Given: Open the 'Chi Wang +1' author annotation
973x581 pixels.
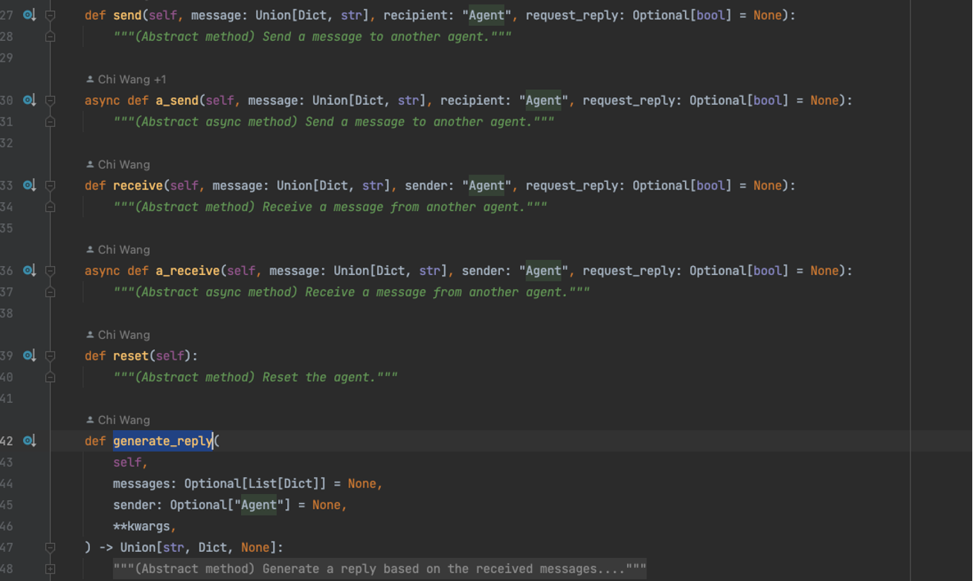Looking at the screenshot, I should 126,79.
